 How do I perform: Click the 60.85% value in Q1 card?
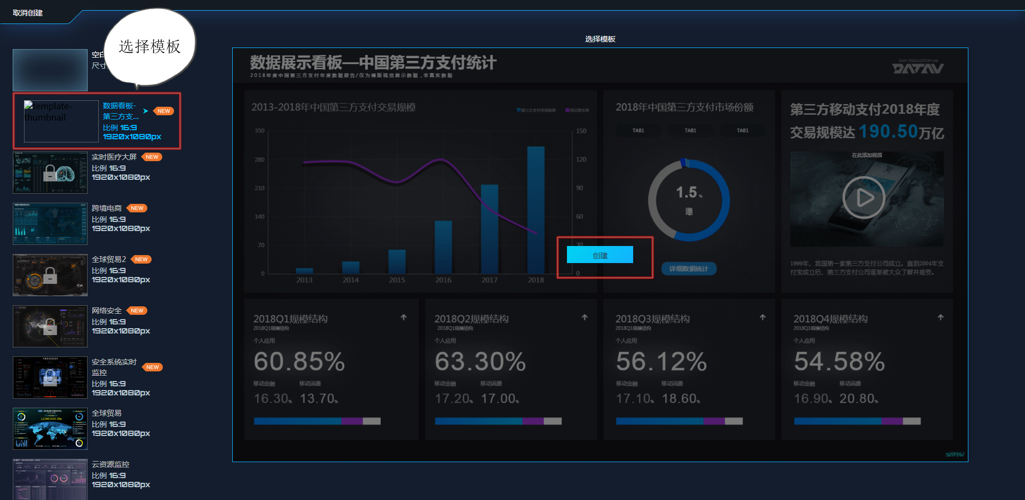click(x=299, y=361)
